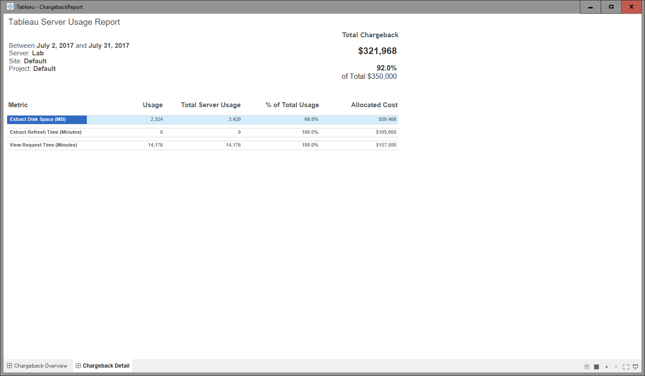
Task: Click the $321,968 total chargeback value
Action: tap(377, 51)
